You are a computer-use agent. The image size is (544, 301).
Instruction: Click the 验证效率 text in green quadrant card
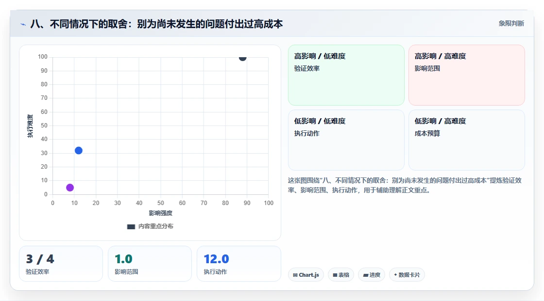pos(306,68)
